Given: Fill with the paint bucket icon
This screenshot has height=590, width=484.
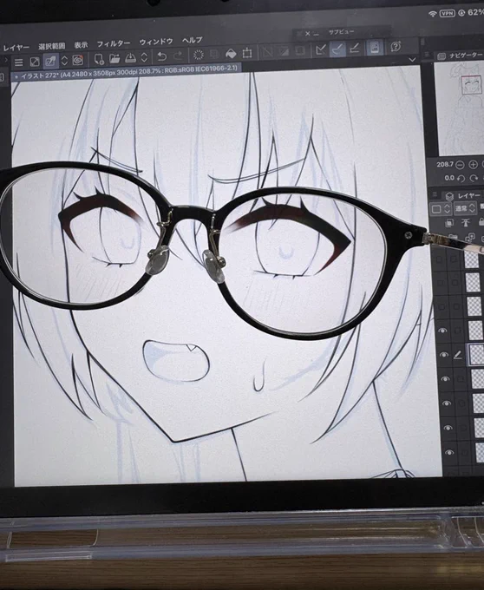Looking at the screenshot, I should [231, 54].
